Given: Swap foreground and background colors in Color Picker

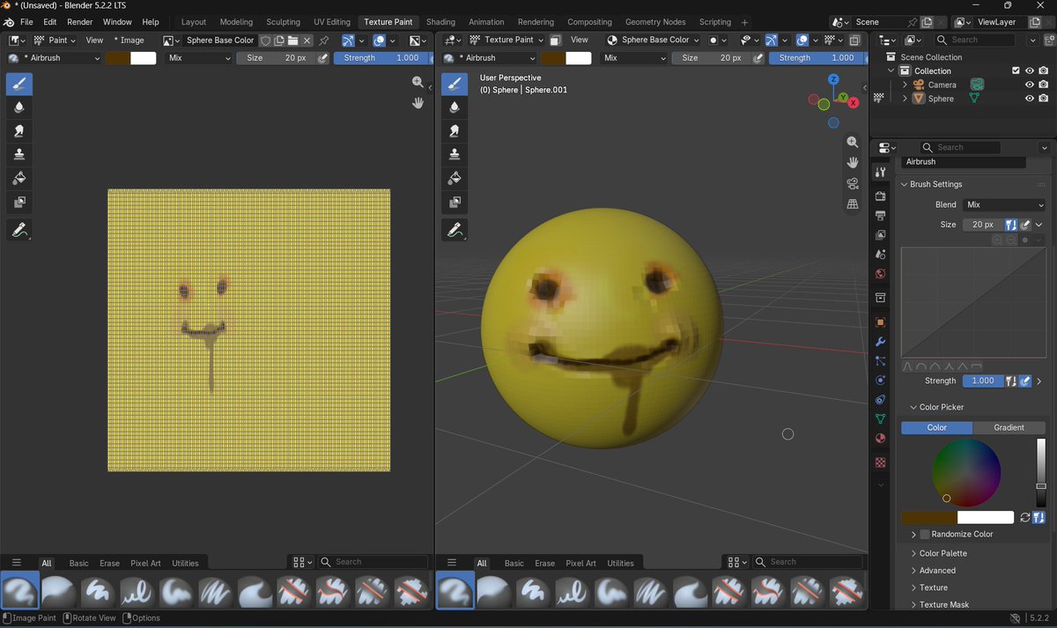Looking at the screenshot, I should coord(1025,517).
